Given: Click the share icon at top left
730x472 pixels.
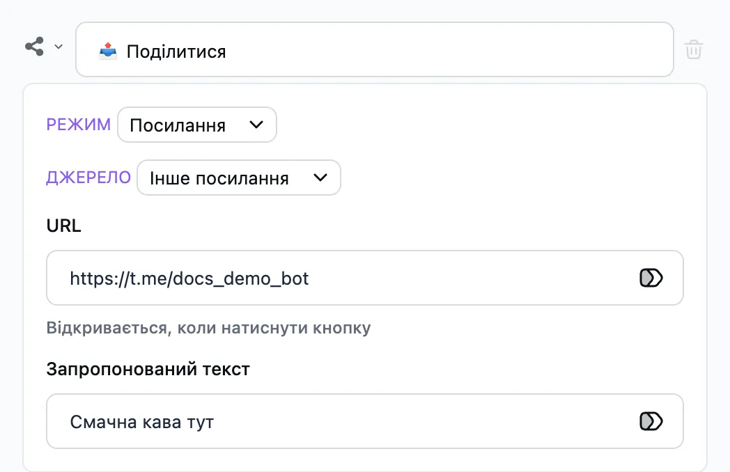Looking at the screenshot, I should pos(34,47).
